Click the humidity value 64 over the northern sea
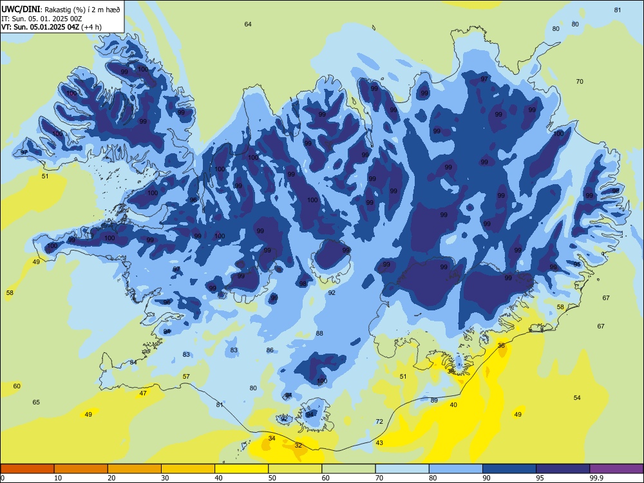 pyautogui.click(x=248, y=24)
